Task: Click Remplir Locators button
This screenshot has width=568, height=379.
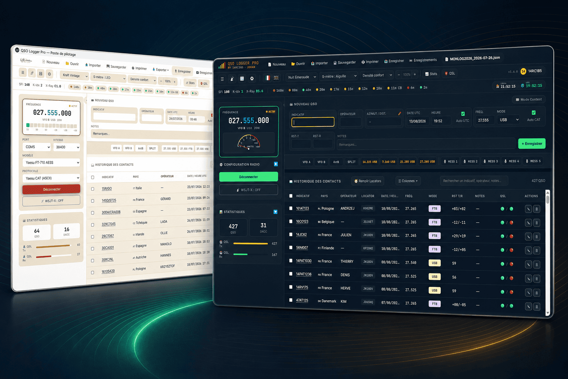Action: (x=368, y=181)
